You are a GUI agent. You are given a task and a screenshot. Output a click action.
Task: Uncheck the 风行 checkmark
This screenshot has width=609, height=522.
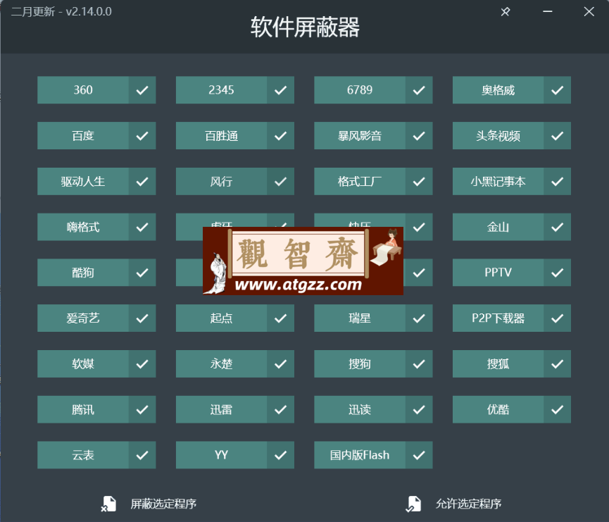pyautogui.click(x=280, y=181)
